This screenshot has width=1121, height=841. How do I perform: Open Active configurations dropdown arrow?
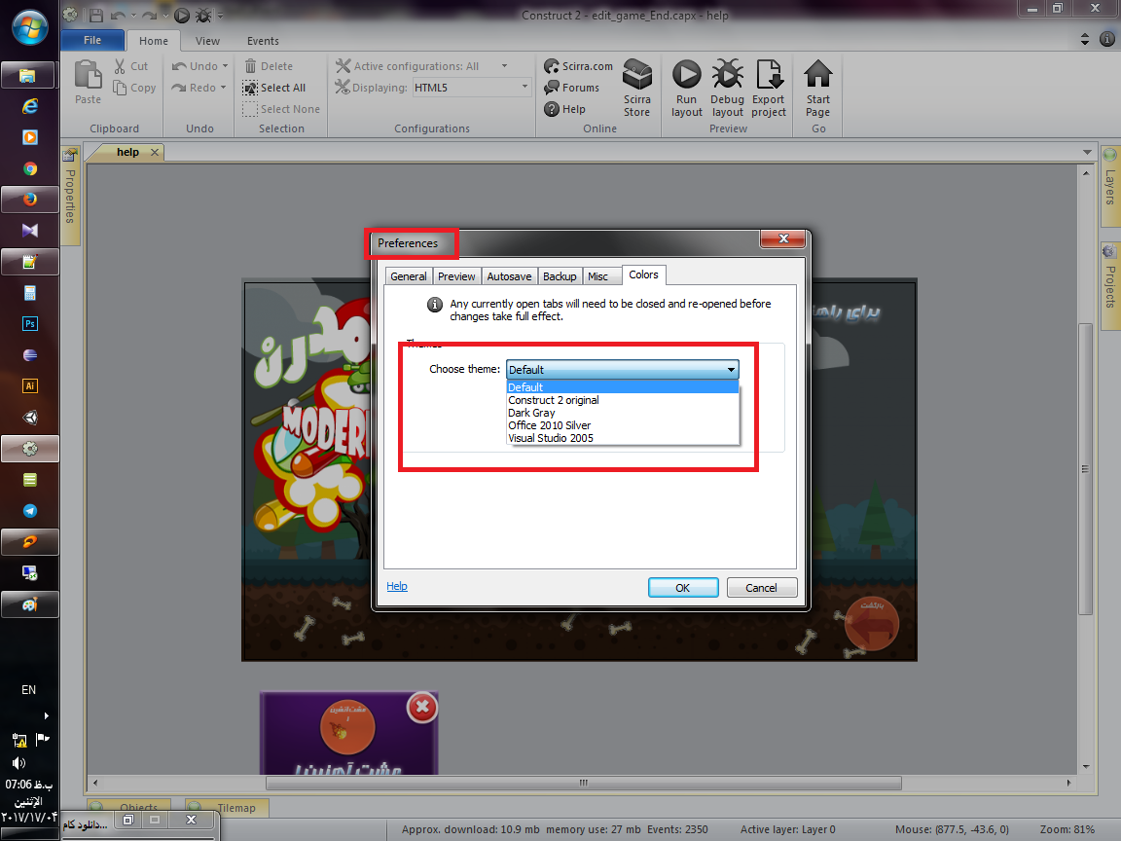coord(504,66)
